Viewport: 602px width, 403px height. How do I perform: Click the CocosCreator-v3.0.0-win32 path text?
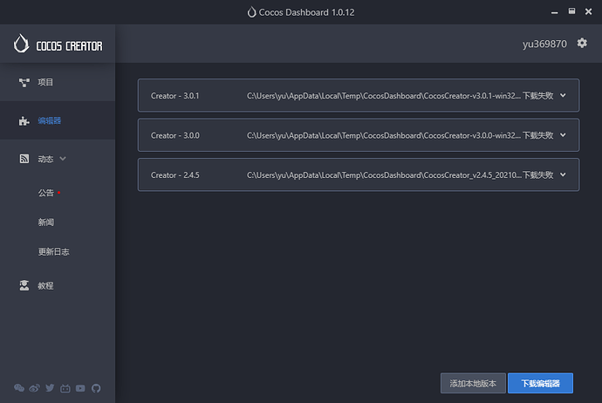pos(384,135)
